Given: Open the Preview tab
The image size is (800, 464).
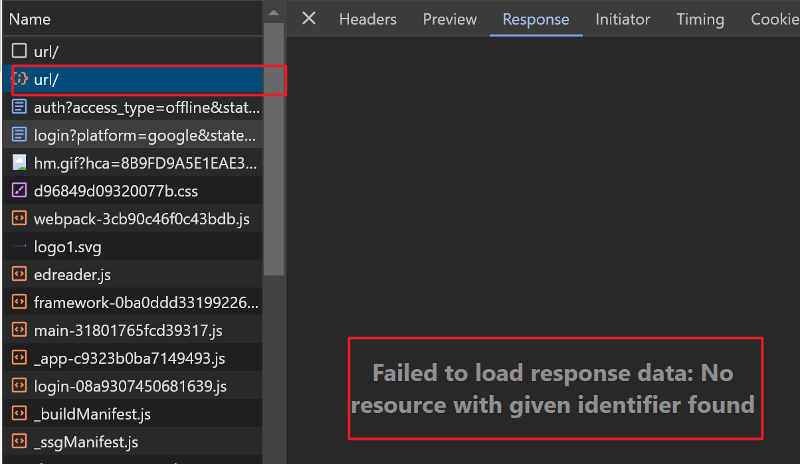Looking at the screenshot, I should click(x=450, y=19).
